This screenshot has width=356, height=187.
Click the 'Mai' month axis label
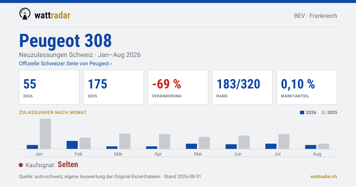point(198,154)
